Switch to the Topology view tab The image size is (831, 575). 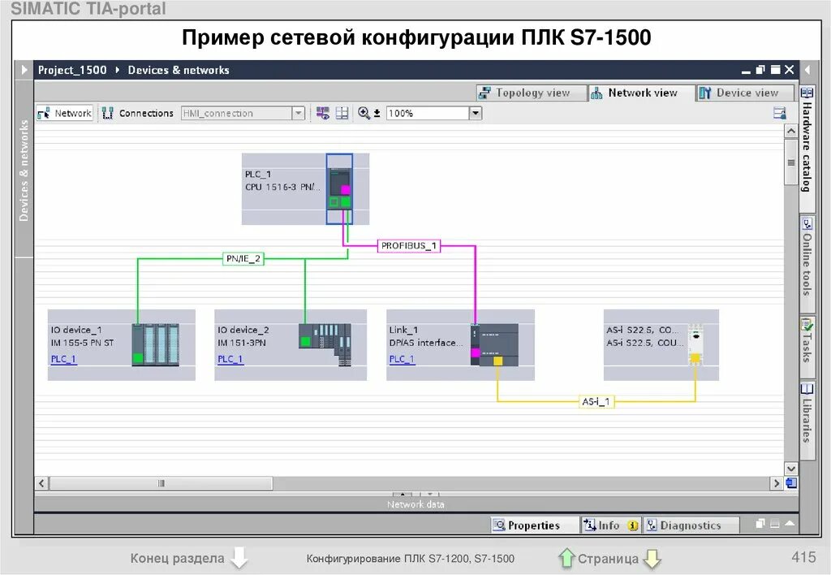point(531,93)
